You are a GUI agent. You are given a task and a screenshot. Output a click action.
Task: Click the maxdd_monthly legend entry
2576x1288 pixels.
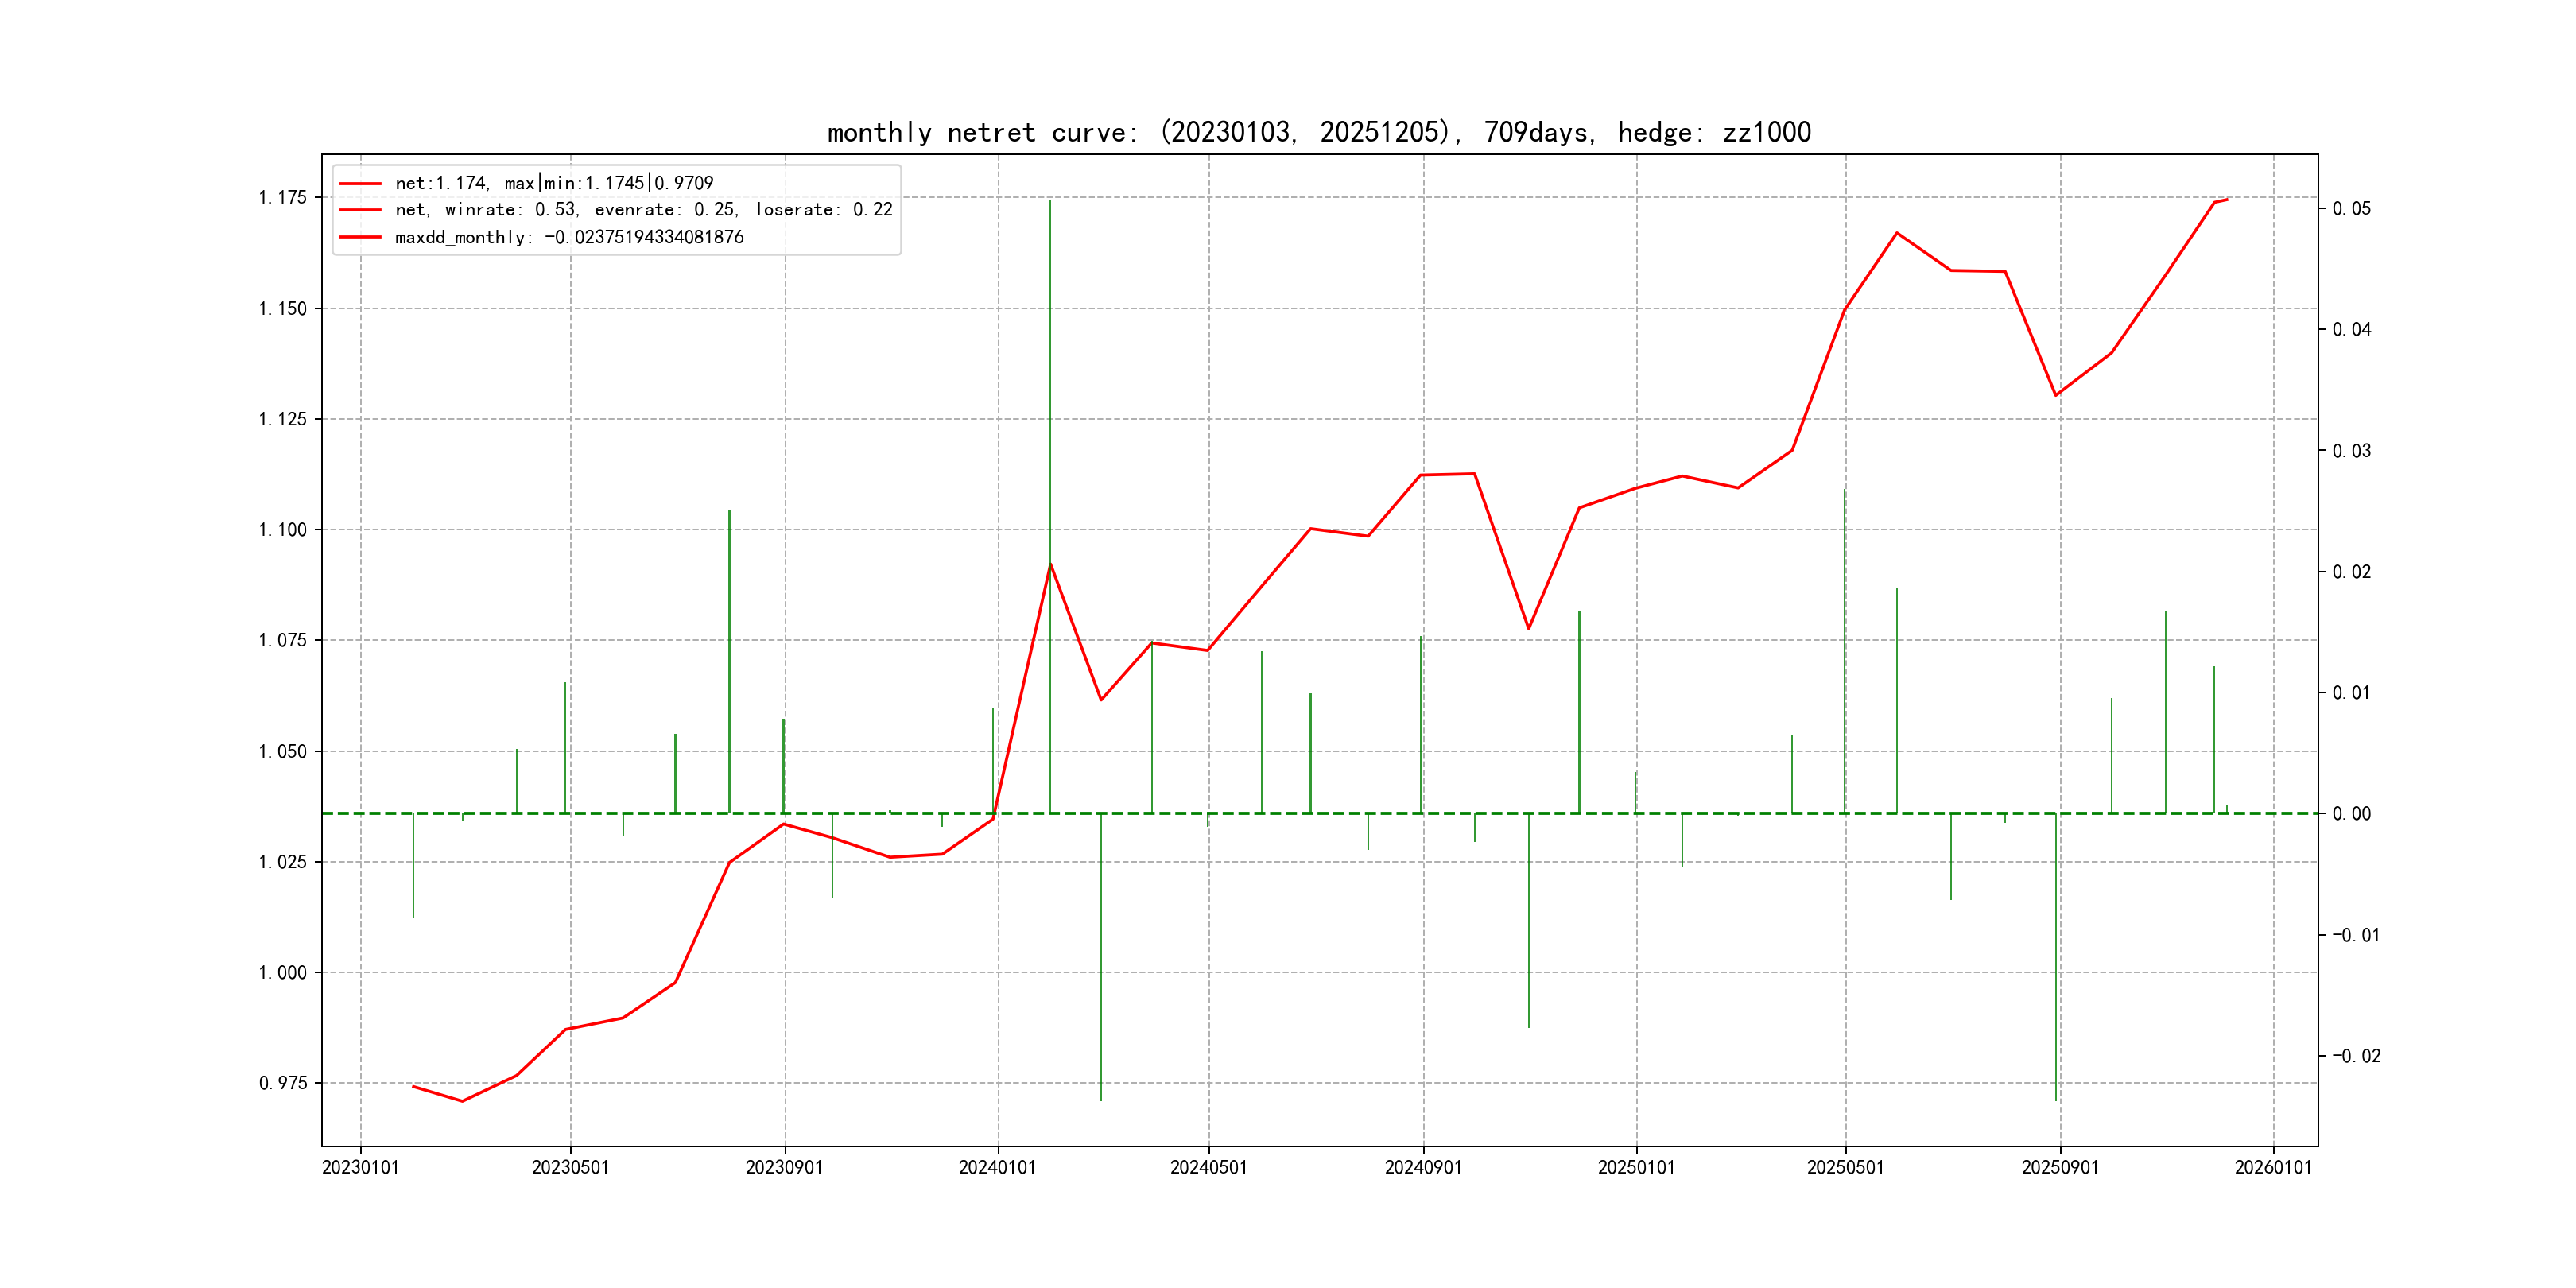point(569,237)
